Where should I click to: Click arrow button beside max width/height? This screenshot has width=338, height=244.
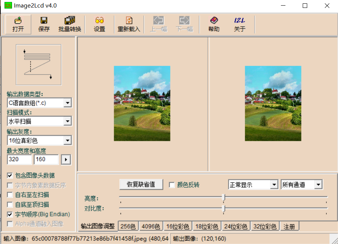pos(66,160)
